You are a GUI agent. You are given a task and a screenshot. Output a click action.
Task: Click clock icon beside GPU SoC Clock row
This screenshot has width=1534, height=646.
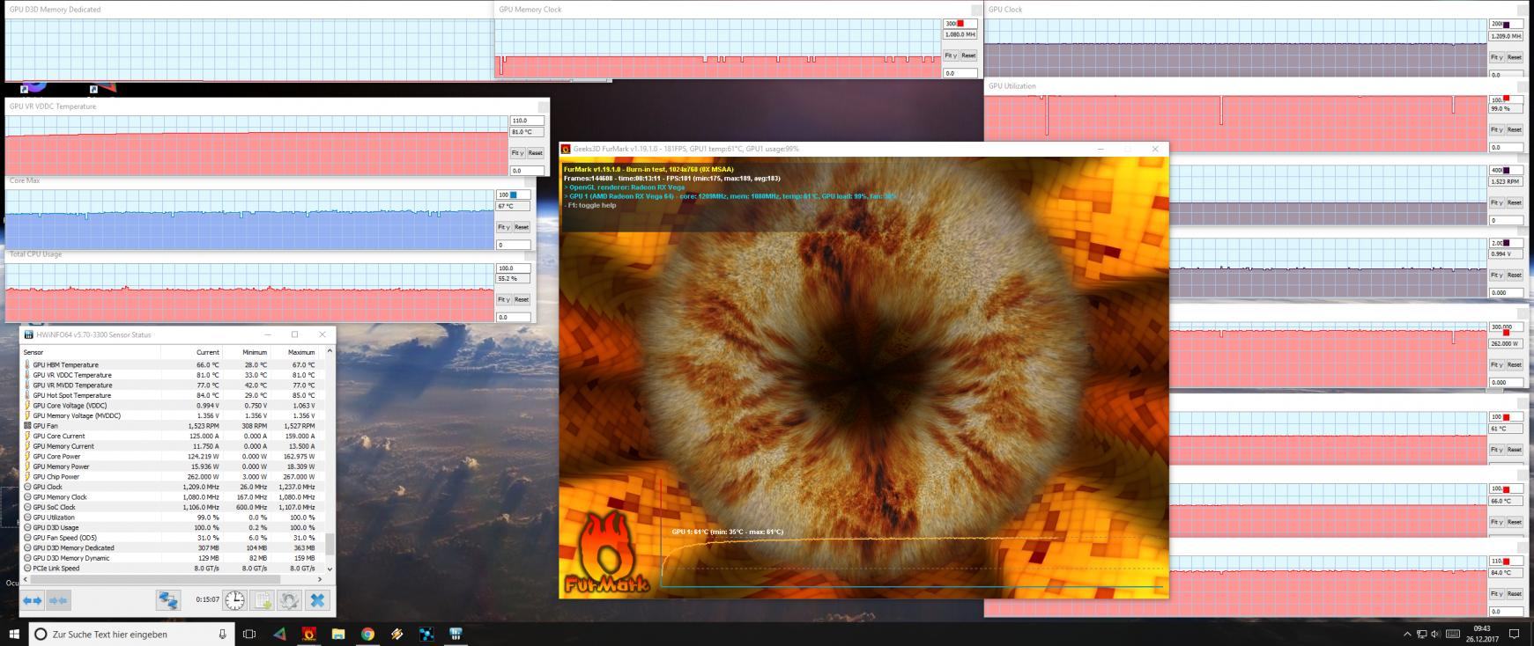[27, 507]
